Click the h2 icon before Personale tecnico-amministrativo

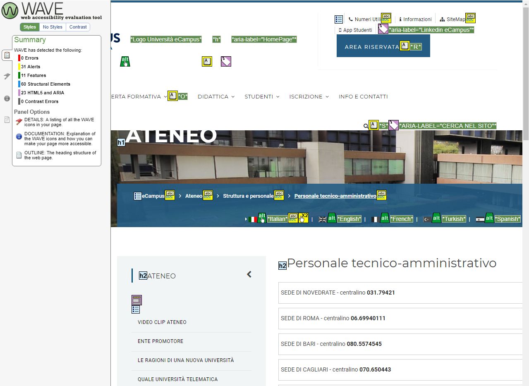point(282,266)
